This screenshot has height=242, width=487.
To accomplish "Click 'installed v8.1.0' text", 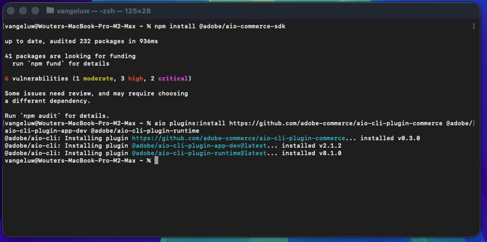I will coord(312,153).
